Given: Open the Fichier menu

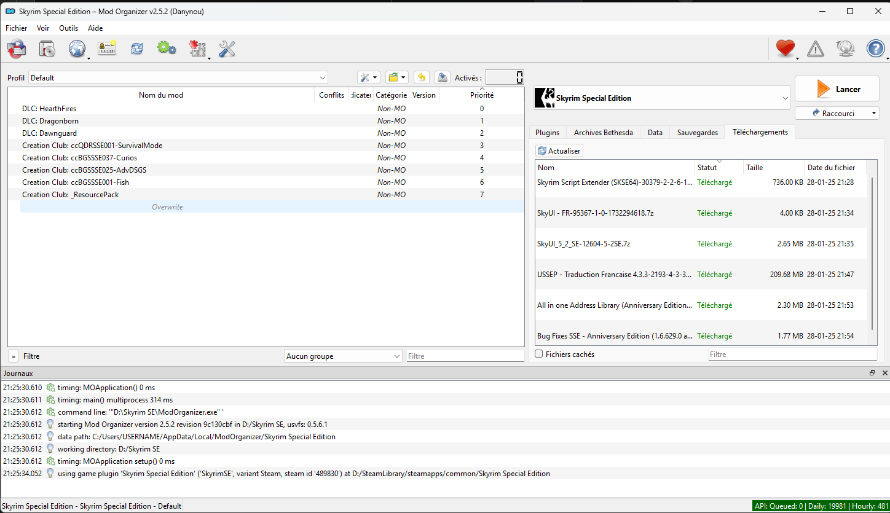Looking at the screenshot, I should click(17, 28).
